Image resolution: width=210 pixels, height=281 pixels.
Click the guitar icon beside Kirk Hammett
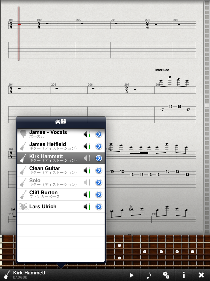point(23,158)
